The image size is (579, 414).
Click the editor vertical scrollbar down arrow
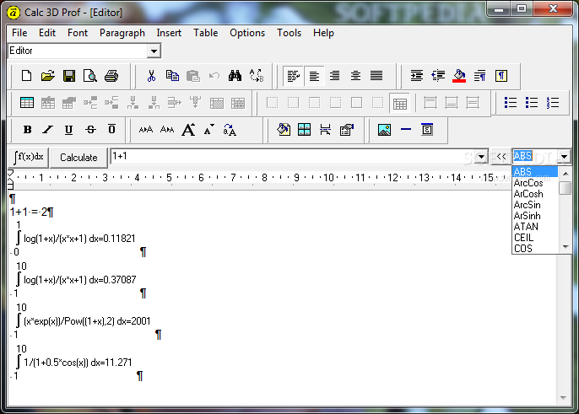[x=563, y=398]
